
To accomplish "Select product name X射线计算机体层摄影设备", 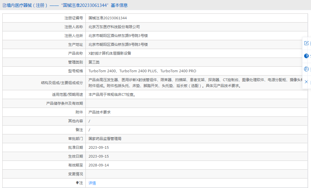I will pos(110,53).
